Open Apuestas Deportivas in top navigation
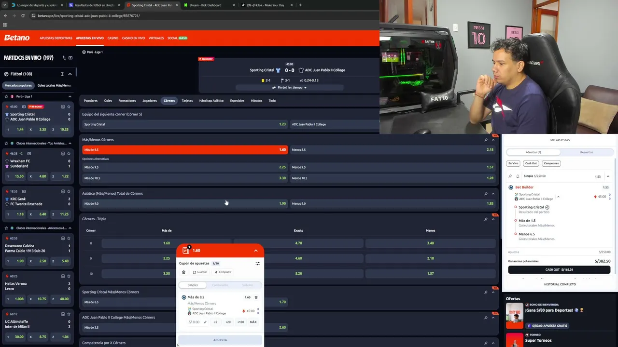Image resolution: width=618 pixels, height=347 pixels. (56, 38)
